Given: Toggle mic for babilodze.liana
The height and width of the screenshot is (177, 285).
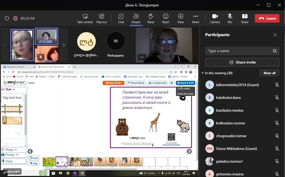Looking at the screenshot, I should (x=277, y=98).
